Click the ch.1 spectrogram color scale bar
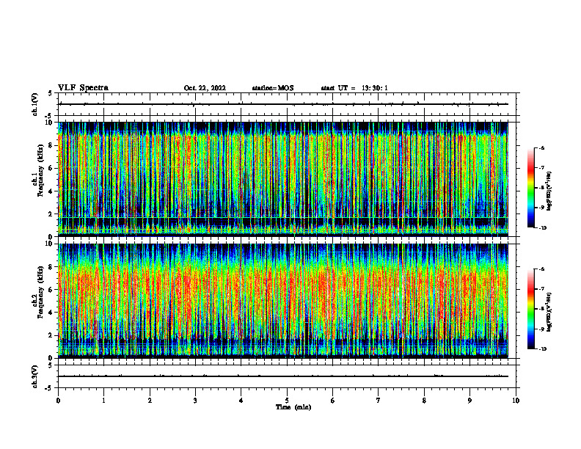581x449 pixels. [530, 188]
